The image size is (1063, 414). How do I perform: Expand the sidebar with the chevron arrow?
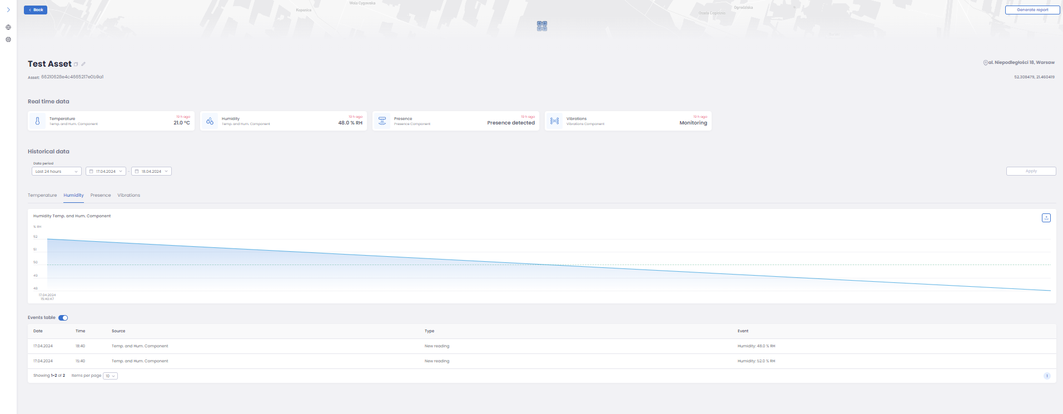point(8,10)
